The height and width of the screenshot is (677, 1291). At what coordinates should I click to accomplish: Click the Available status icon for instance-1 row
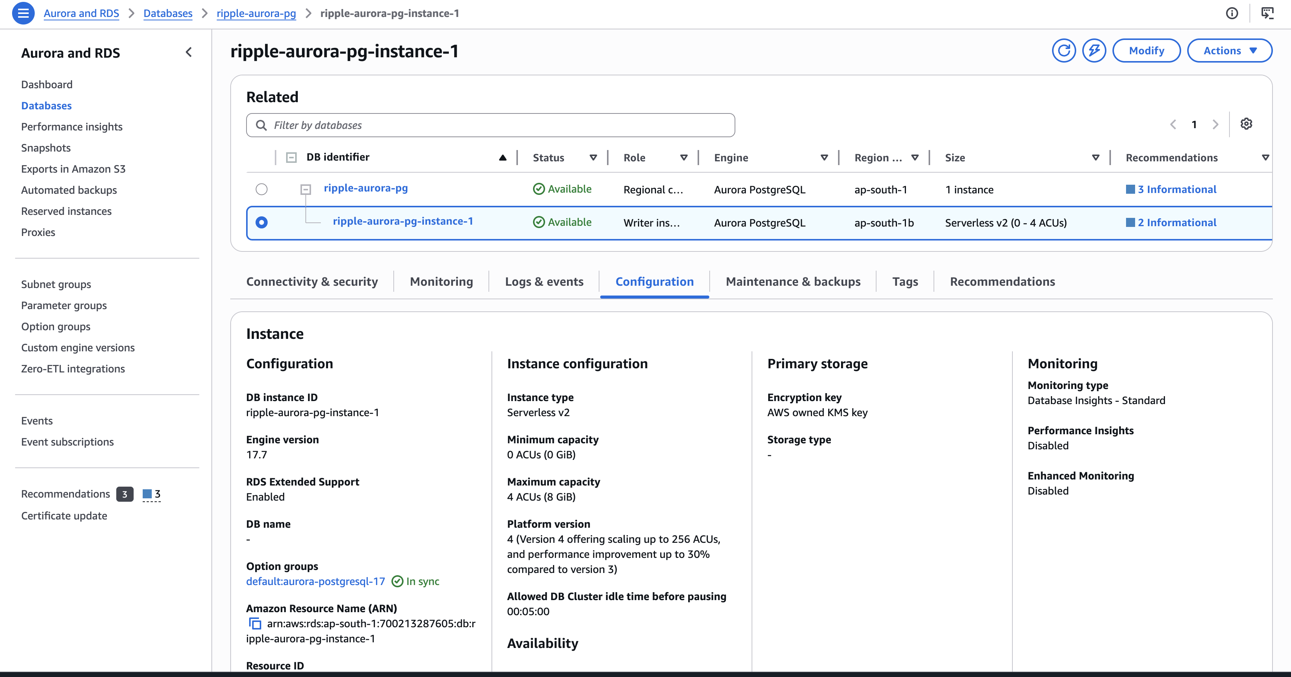pyautogui.click(x=539, y=222)
